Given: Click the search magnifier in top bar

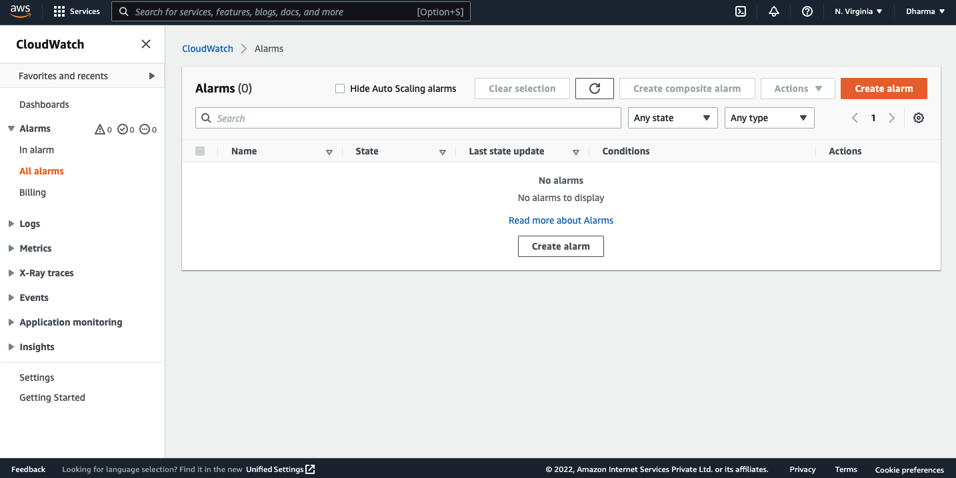Looking at the screenshot, I should (x=124, y=11).
